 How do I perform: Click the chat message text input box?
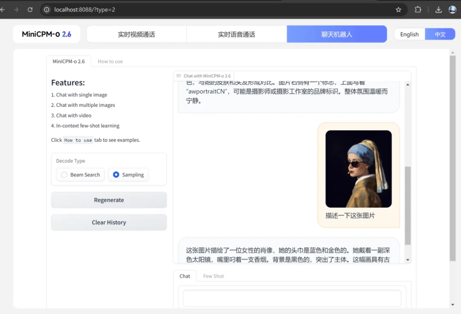292,298
